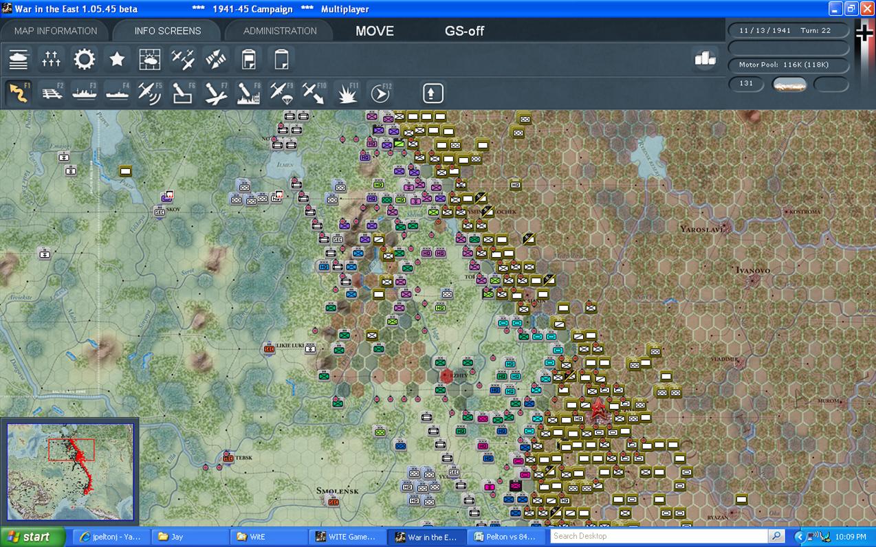This screenshot has width=876, height=547.
Task: Select the Yaroslavl city label on map
Action: click(701, 228)
